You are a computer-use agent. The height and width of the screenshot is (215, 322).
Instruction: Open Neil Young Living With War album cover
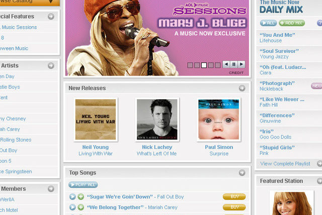tap(96, 119)
